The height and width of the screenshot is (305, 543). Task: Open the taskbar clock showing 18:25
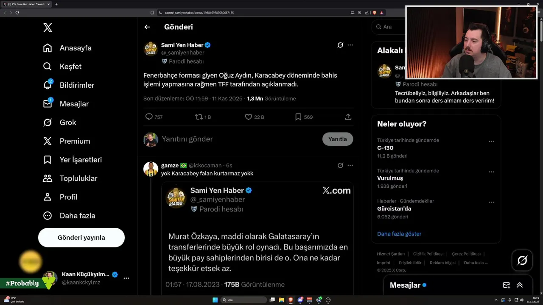(532, 300)
